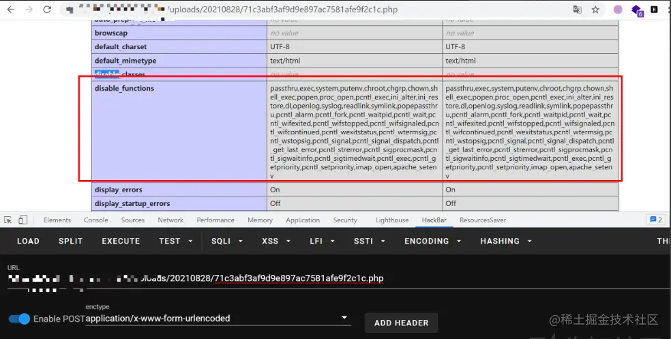Open the Performance tab
Viewport: 671px width, 339px height.
click(215, 220)
